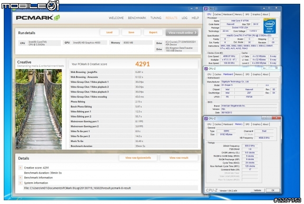The image size is (304, 204).
Task: Click the Mainstream Gaming part 1 row
Action: (x=133, y=122)
